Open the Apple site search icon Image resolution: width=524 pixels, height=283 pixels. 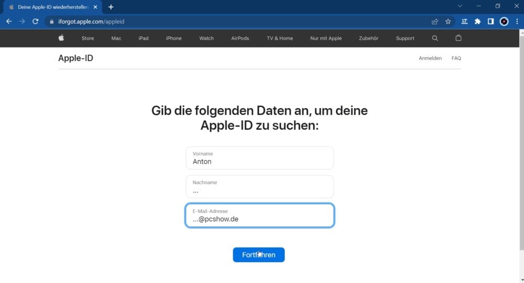tap(435, 38)
